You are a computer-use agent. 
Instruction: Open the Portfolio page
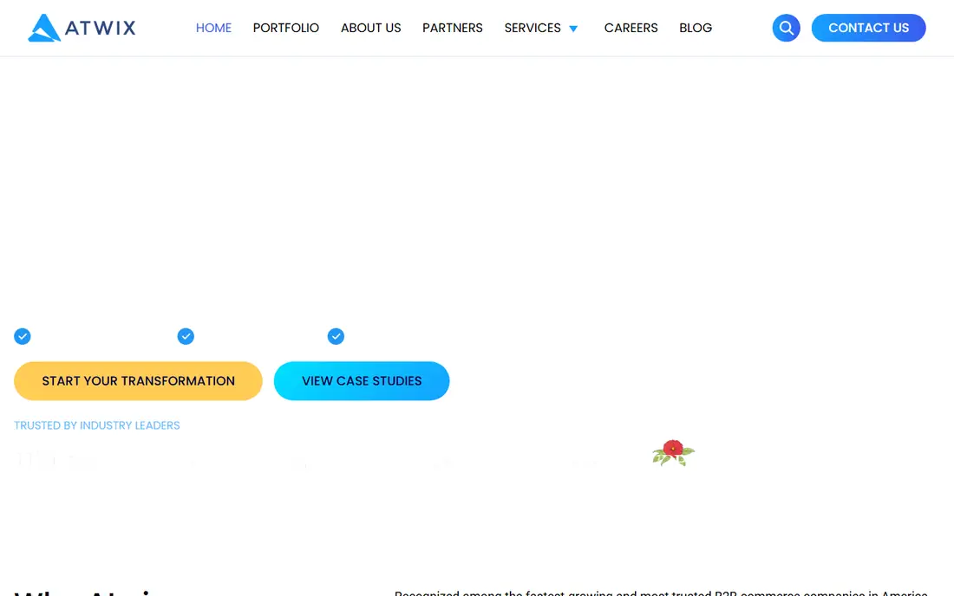(x=286, y=28)
